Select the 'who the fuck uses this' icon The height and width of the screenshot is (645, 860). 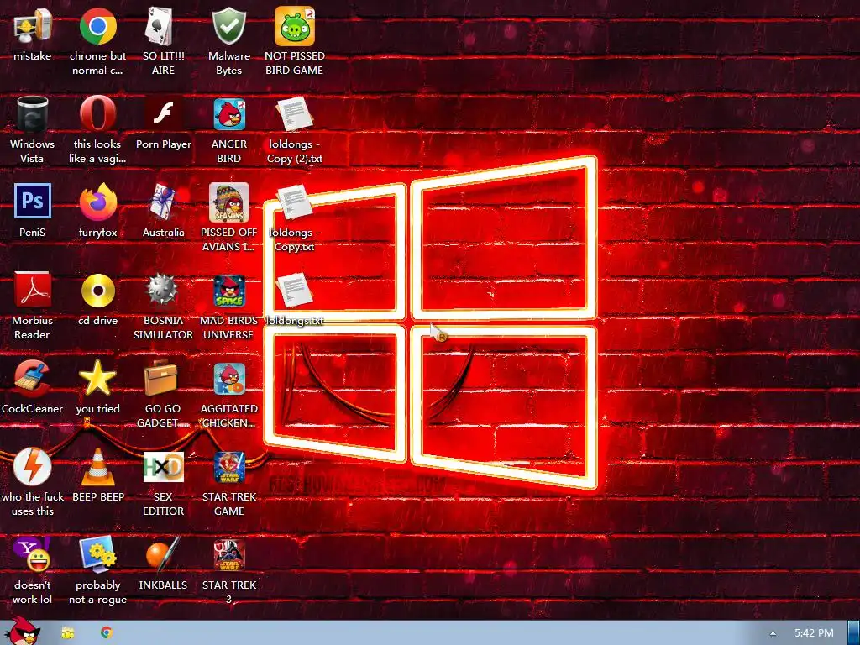(33, 467)
